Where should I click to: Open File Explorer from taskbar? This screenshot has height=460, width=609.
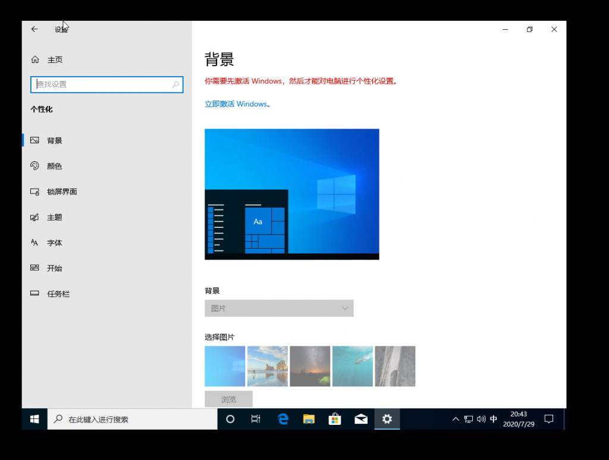point(309,419)
